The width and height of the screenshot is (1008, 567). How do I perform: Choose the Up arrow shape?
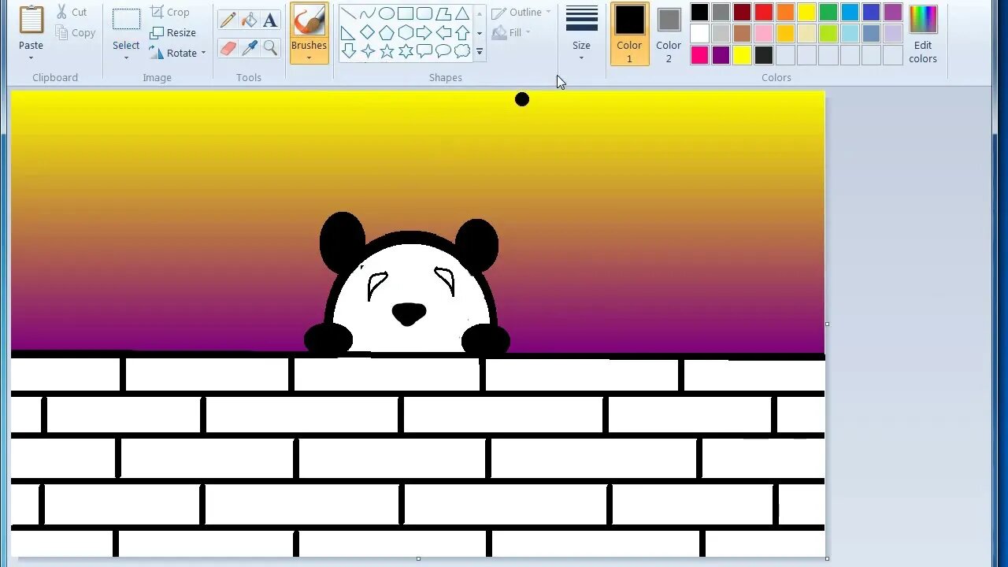click(462, 32)
